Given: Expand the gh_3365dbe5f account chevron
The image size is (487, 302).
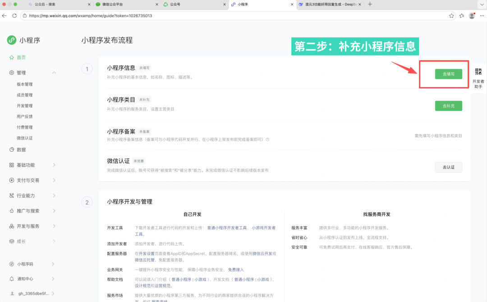Looking at the screenshot, I should (53, 293).
